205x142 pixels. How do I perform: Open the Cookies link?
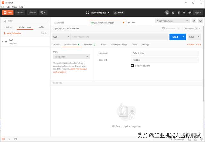point(191,45)
